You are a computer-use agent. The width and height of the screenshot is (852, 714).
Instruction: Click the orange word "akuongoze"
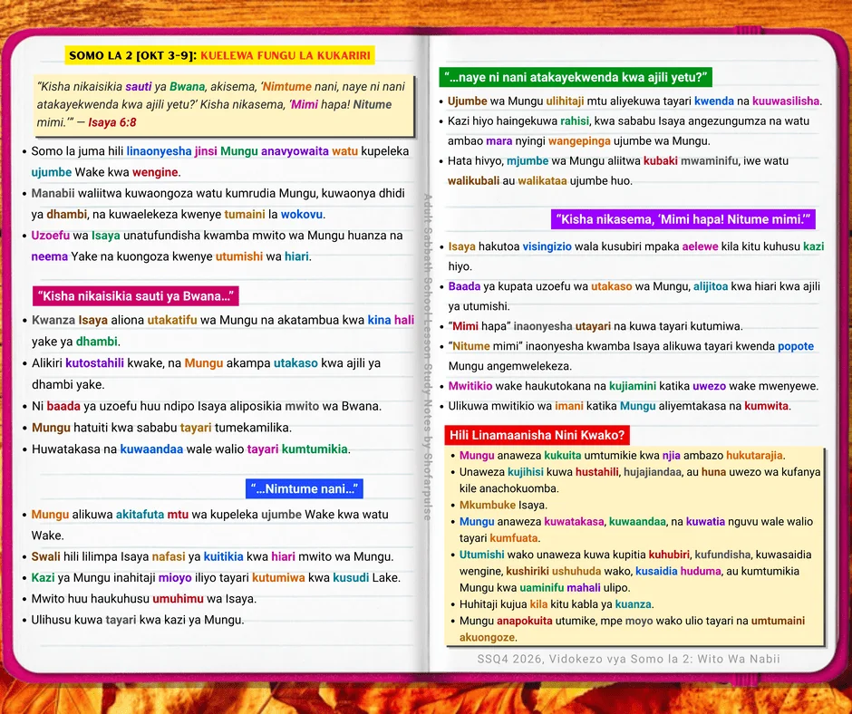[487, 637]
